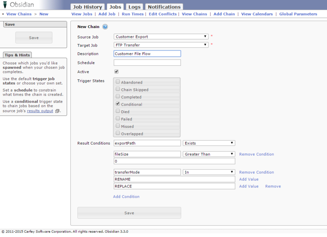Enable the Abandoned trigger state
327x237 pixels.
pyautogui.click(x=118, y=81)
